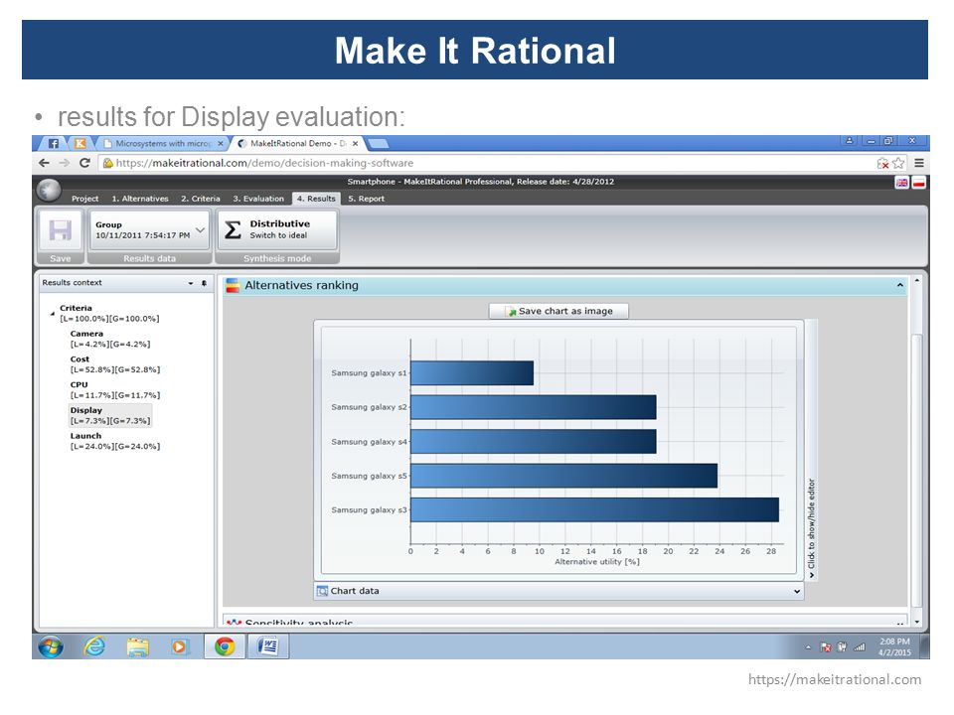Click the taskbar clock showing 2:08 PM
Screen dimensions: 954x715
[x=894, y=646]
